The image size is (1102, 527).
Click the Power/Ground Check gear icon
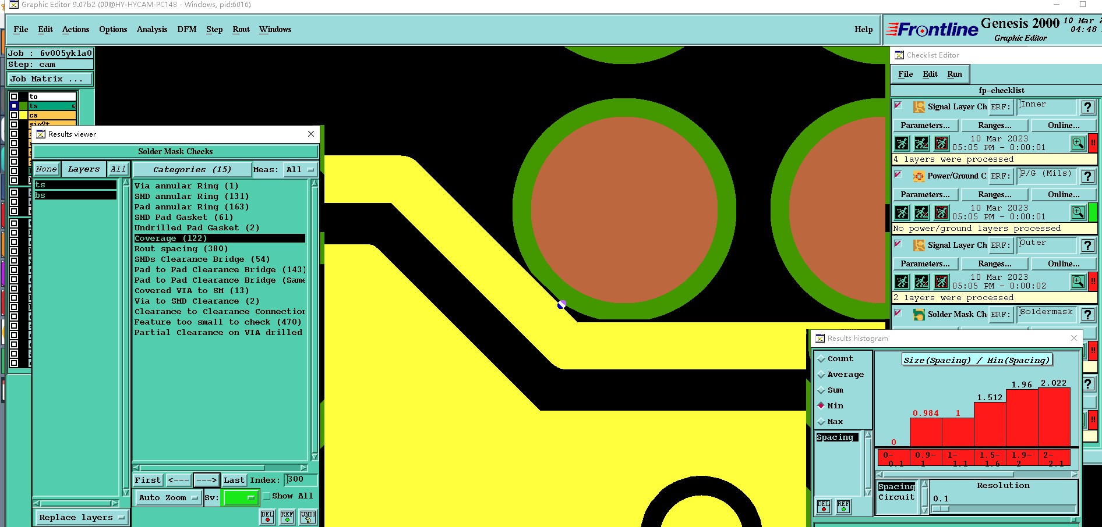(x=919, y=176)
